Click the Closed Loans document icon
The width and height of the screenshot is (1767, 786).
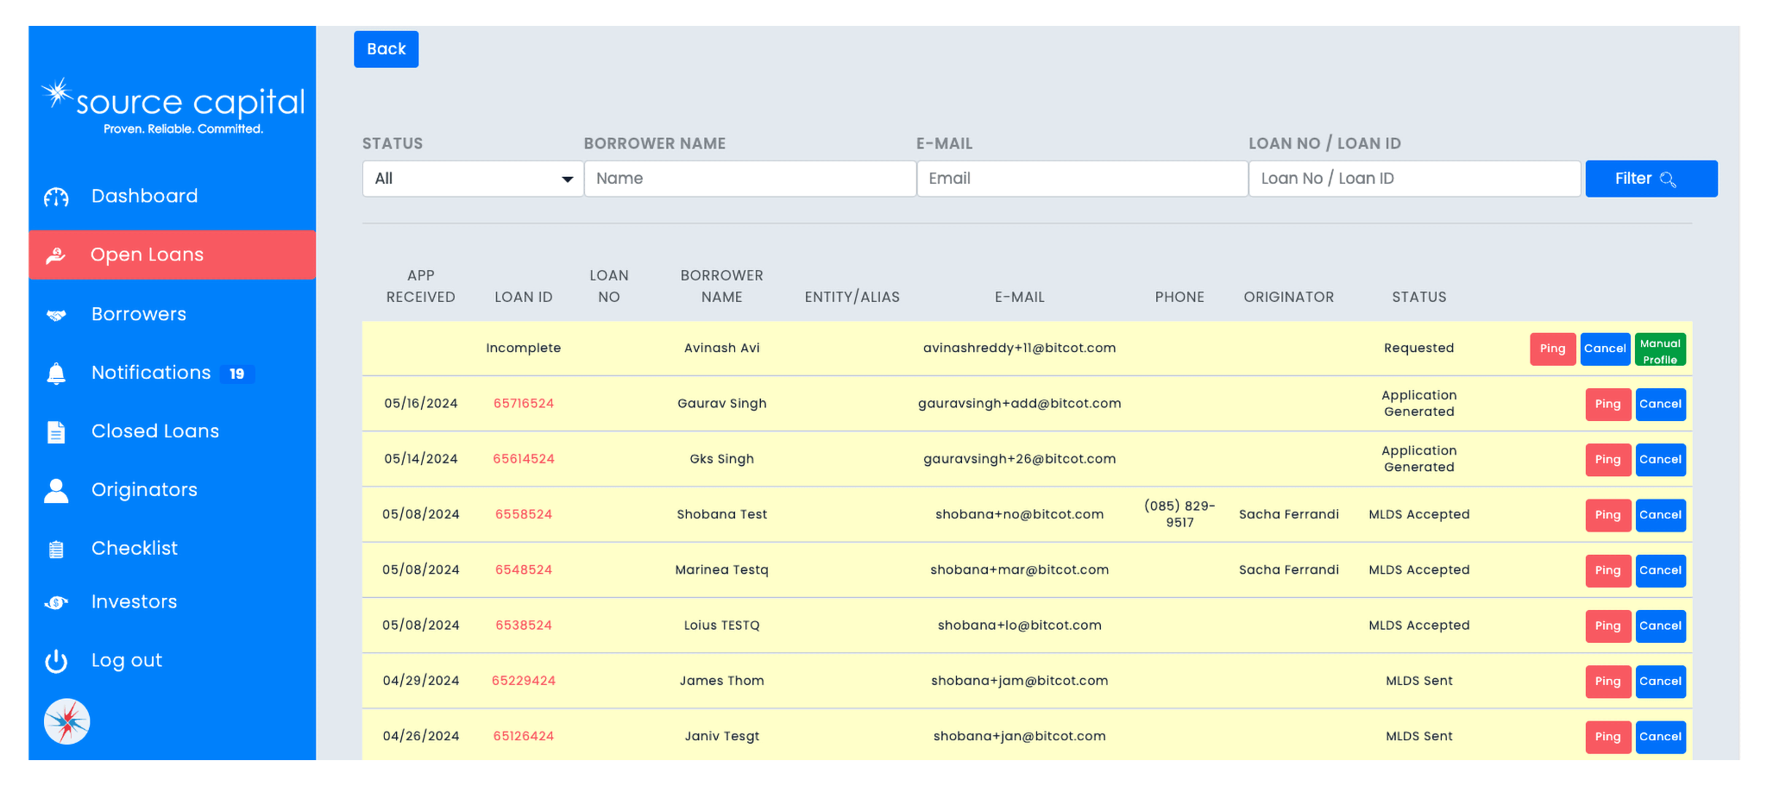[56, 432]
